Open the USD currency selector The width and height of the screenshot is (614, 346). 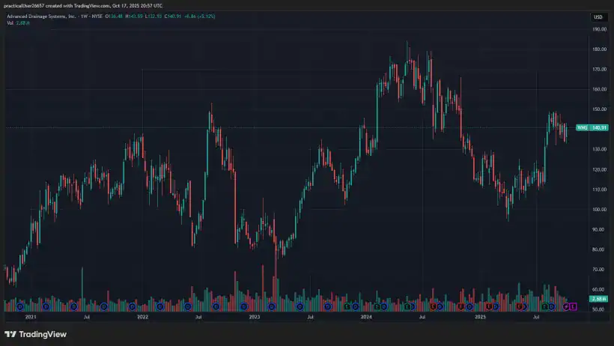click(598, 16)
